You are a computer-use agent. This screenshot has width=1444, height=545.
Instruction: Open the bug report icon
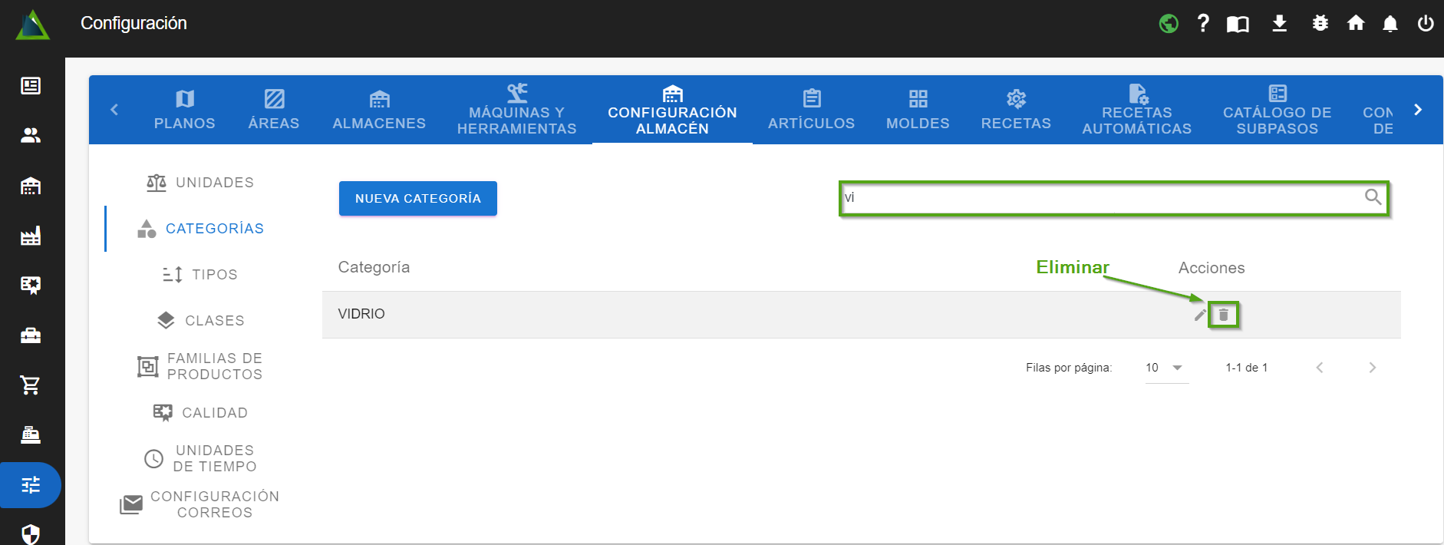click(1320, 24)
